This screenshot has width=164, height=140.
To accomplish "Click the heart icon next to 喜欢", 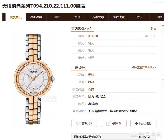I will pos(78,123).
